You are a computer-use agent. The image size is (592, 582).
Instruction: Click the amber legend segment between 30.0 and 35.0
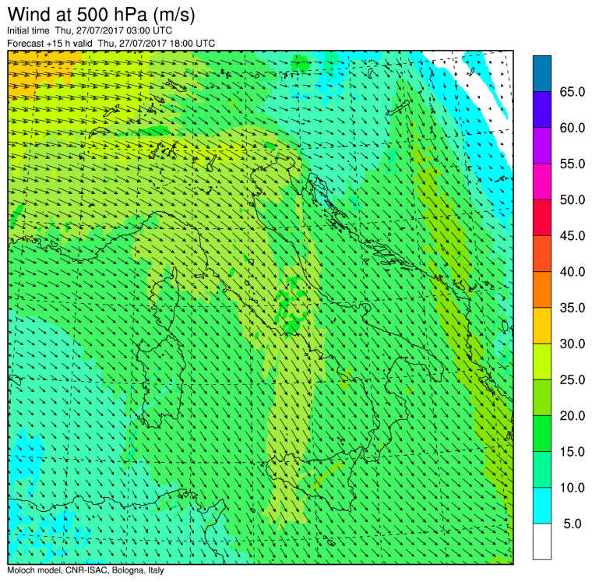(542, 325)
